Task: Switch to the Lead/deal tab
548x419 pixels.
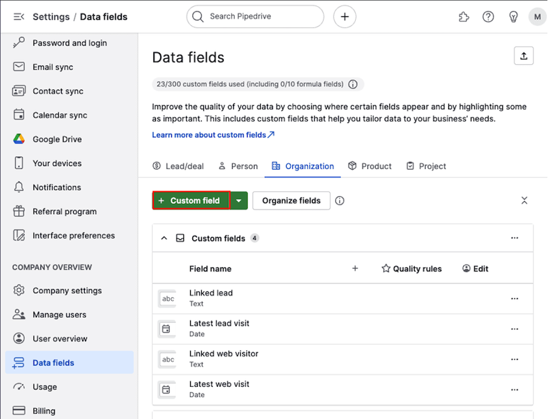Action: (178, 166)
